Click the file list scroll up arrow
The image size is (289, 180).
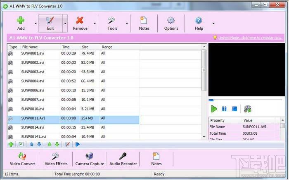[x=204, y=47]
